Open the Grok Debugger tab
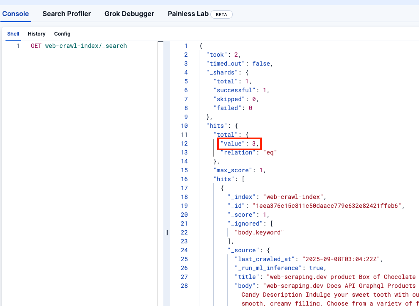Image resolution: width=419 pixels, height=306 pixels. tap(129, 14)
